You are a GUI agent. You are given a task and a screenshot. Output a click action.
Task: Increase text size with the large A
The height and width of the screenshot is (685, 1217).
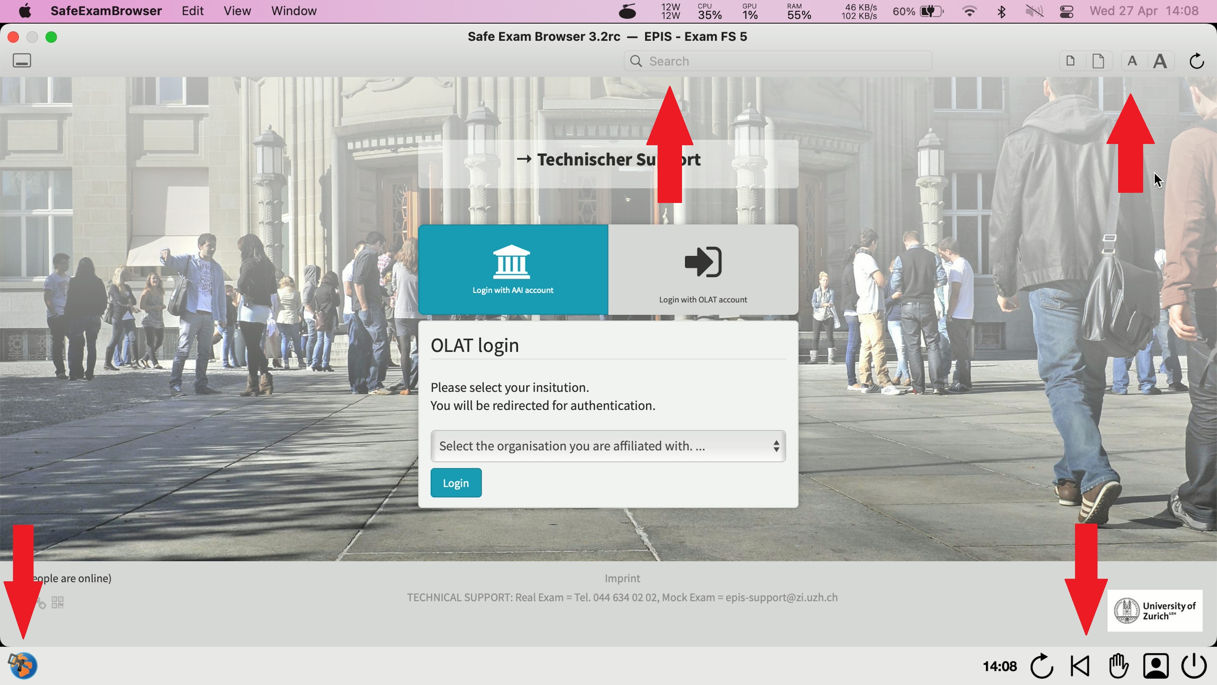tap(1160, 61)
